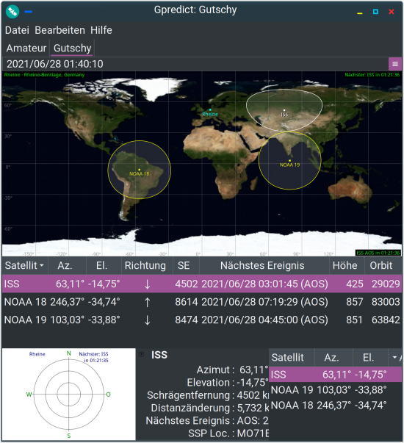
Task: Sort the compact three-column list by its Satellit header
Action: [292, 358]
